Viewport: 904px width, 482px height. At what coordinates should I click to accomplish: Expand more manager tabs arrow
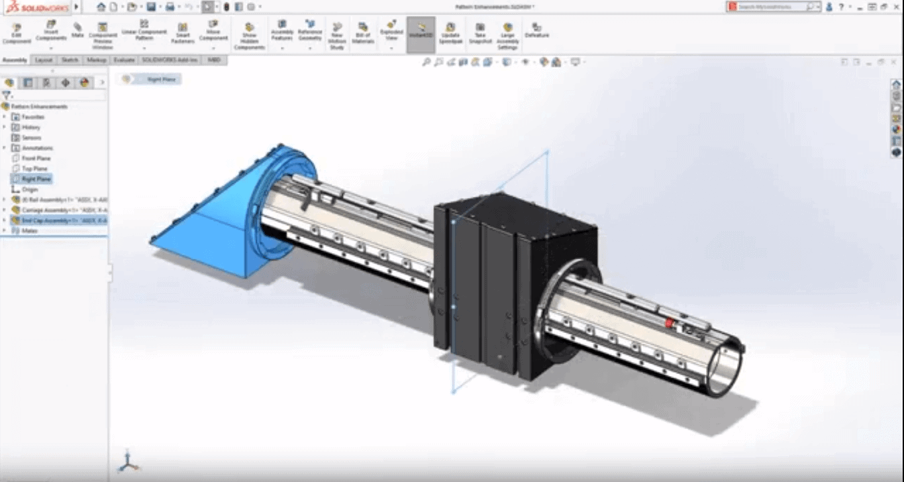101,83
